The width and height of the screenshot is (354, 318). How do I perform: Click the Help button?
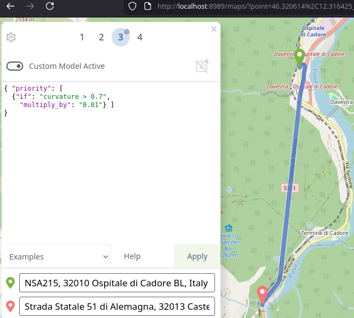pos(132,256)
